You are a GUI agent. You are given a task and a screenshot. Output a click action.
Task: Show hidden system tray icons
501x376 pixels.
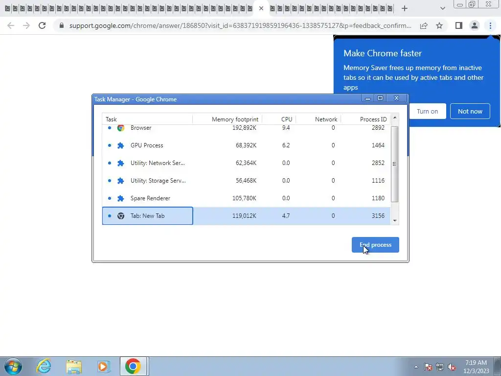(416, 367)
